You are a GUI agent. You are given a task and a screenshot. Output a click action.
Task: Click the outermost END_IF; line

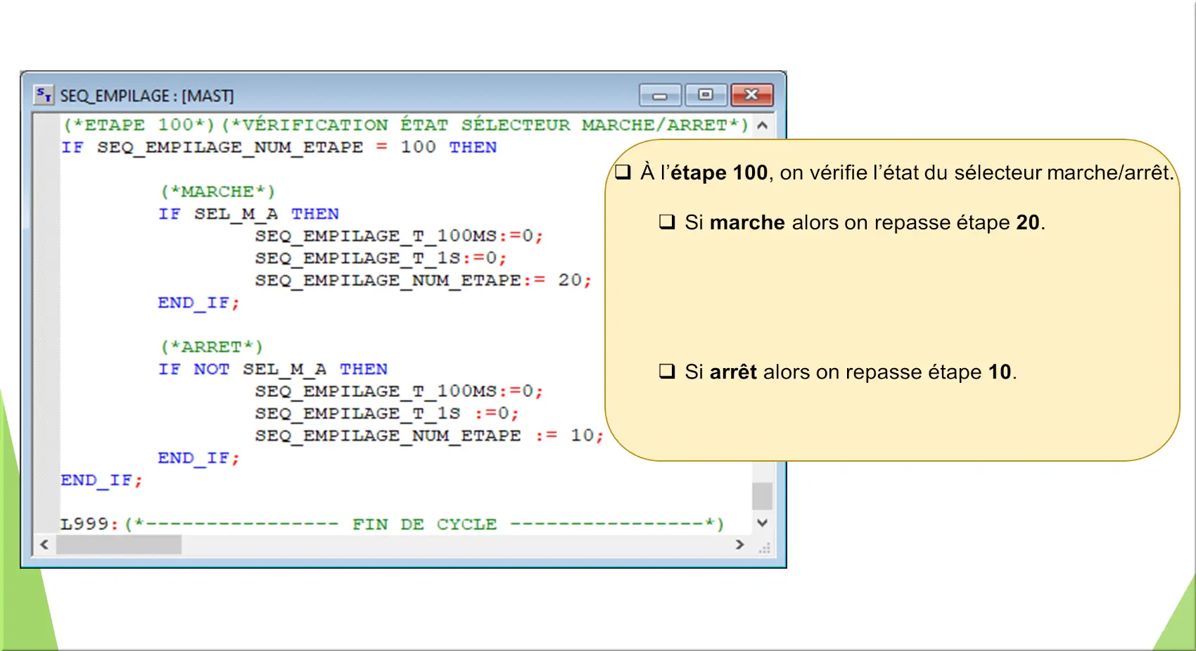[x=101, y=480]
